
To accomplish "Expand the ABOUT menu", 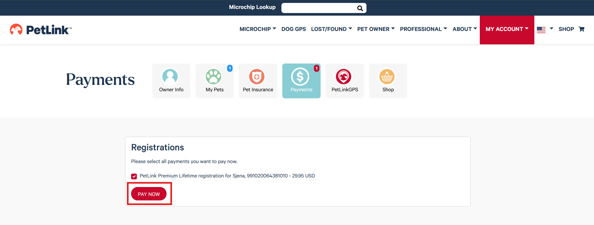I will pos(464,29).
